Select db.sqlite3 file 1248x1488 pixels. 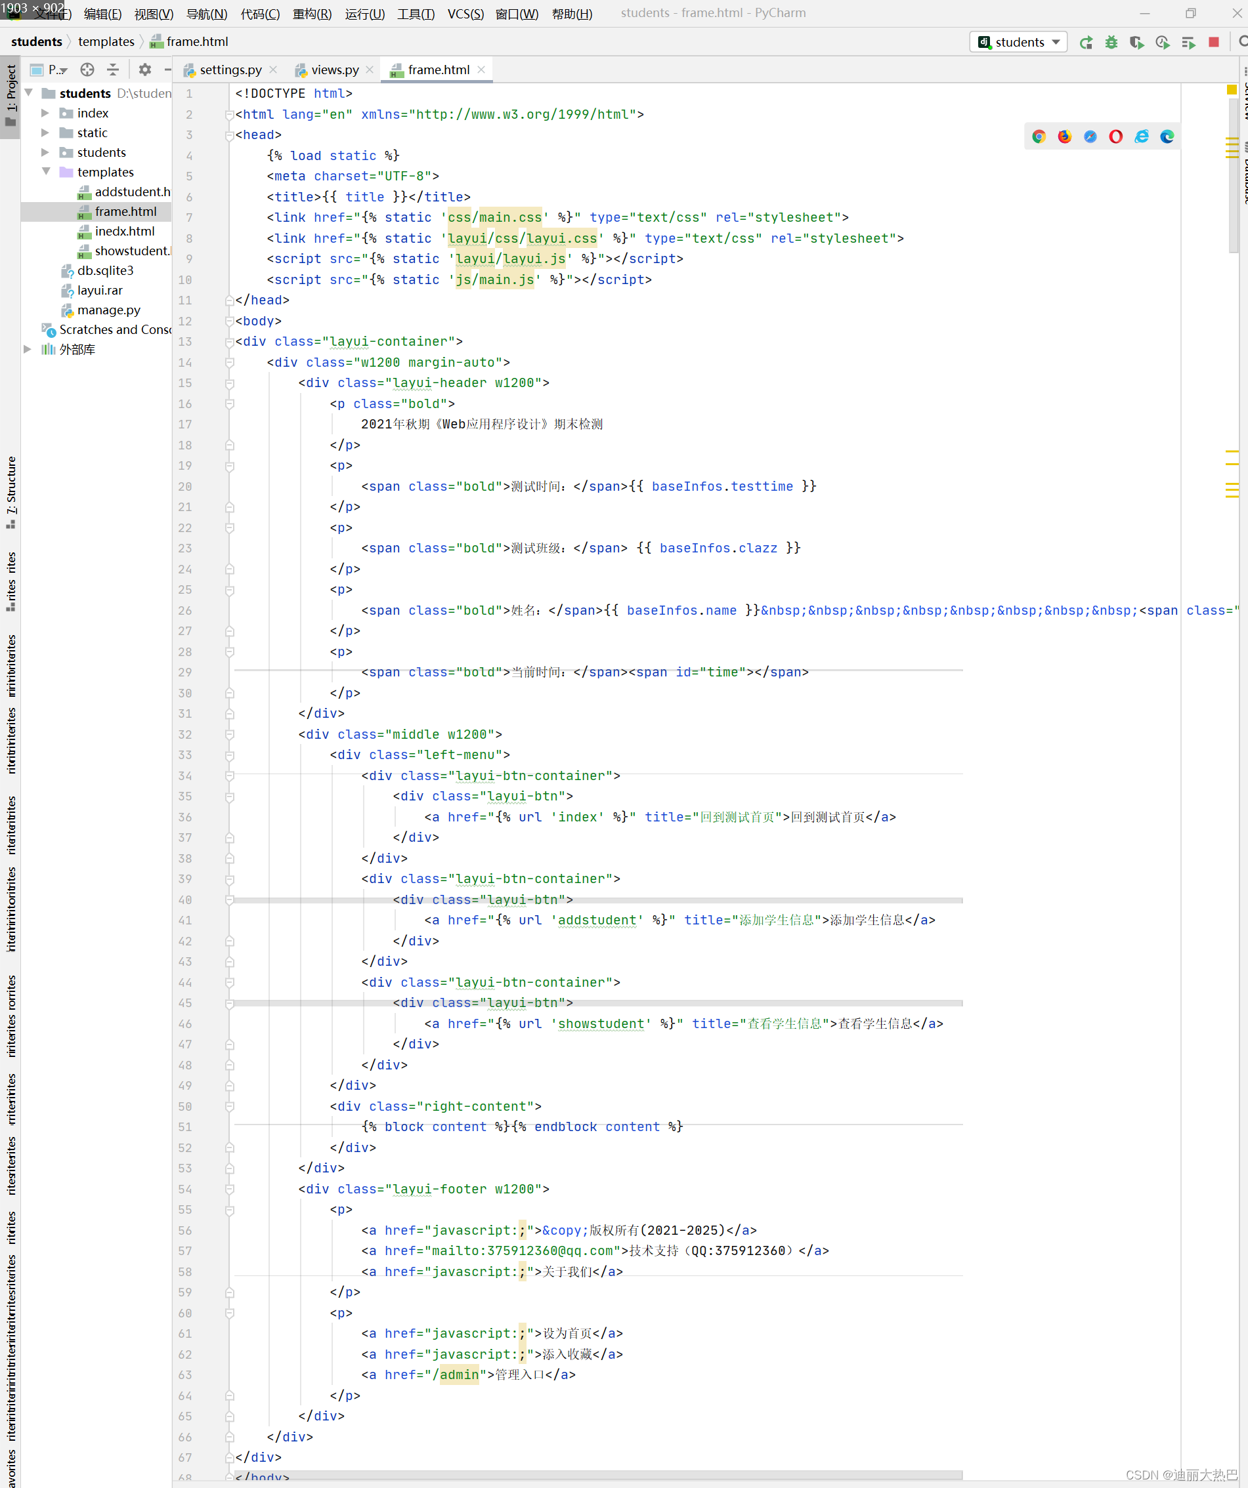(x=97, y=271)
